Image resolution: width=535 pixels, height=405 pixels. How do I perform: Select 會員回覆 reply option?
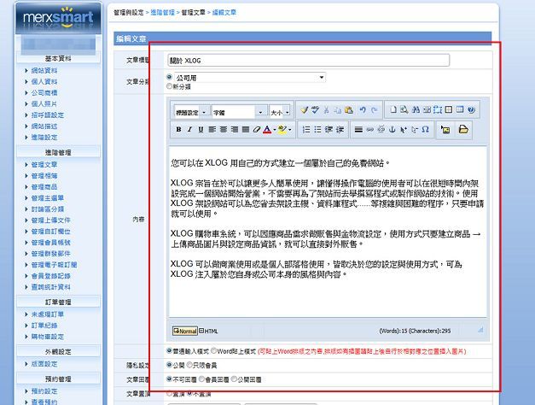pyautogui.click(x=201, y=379)
